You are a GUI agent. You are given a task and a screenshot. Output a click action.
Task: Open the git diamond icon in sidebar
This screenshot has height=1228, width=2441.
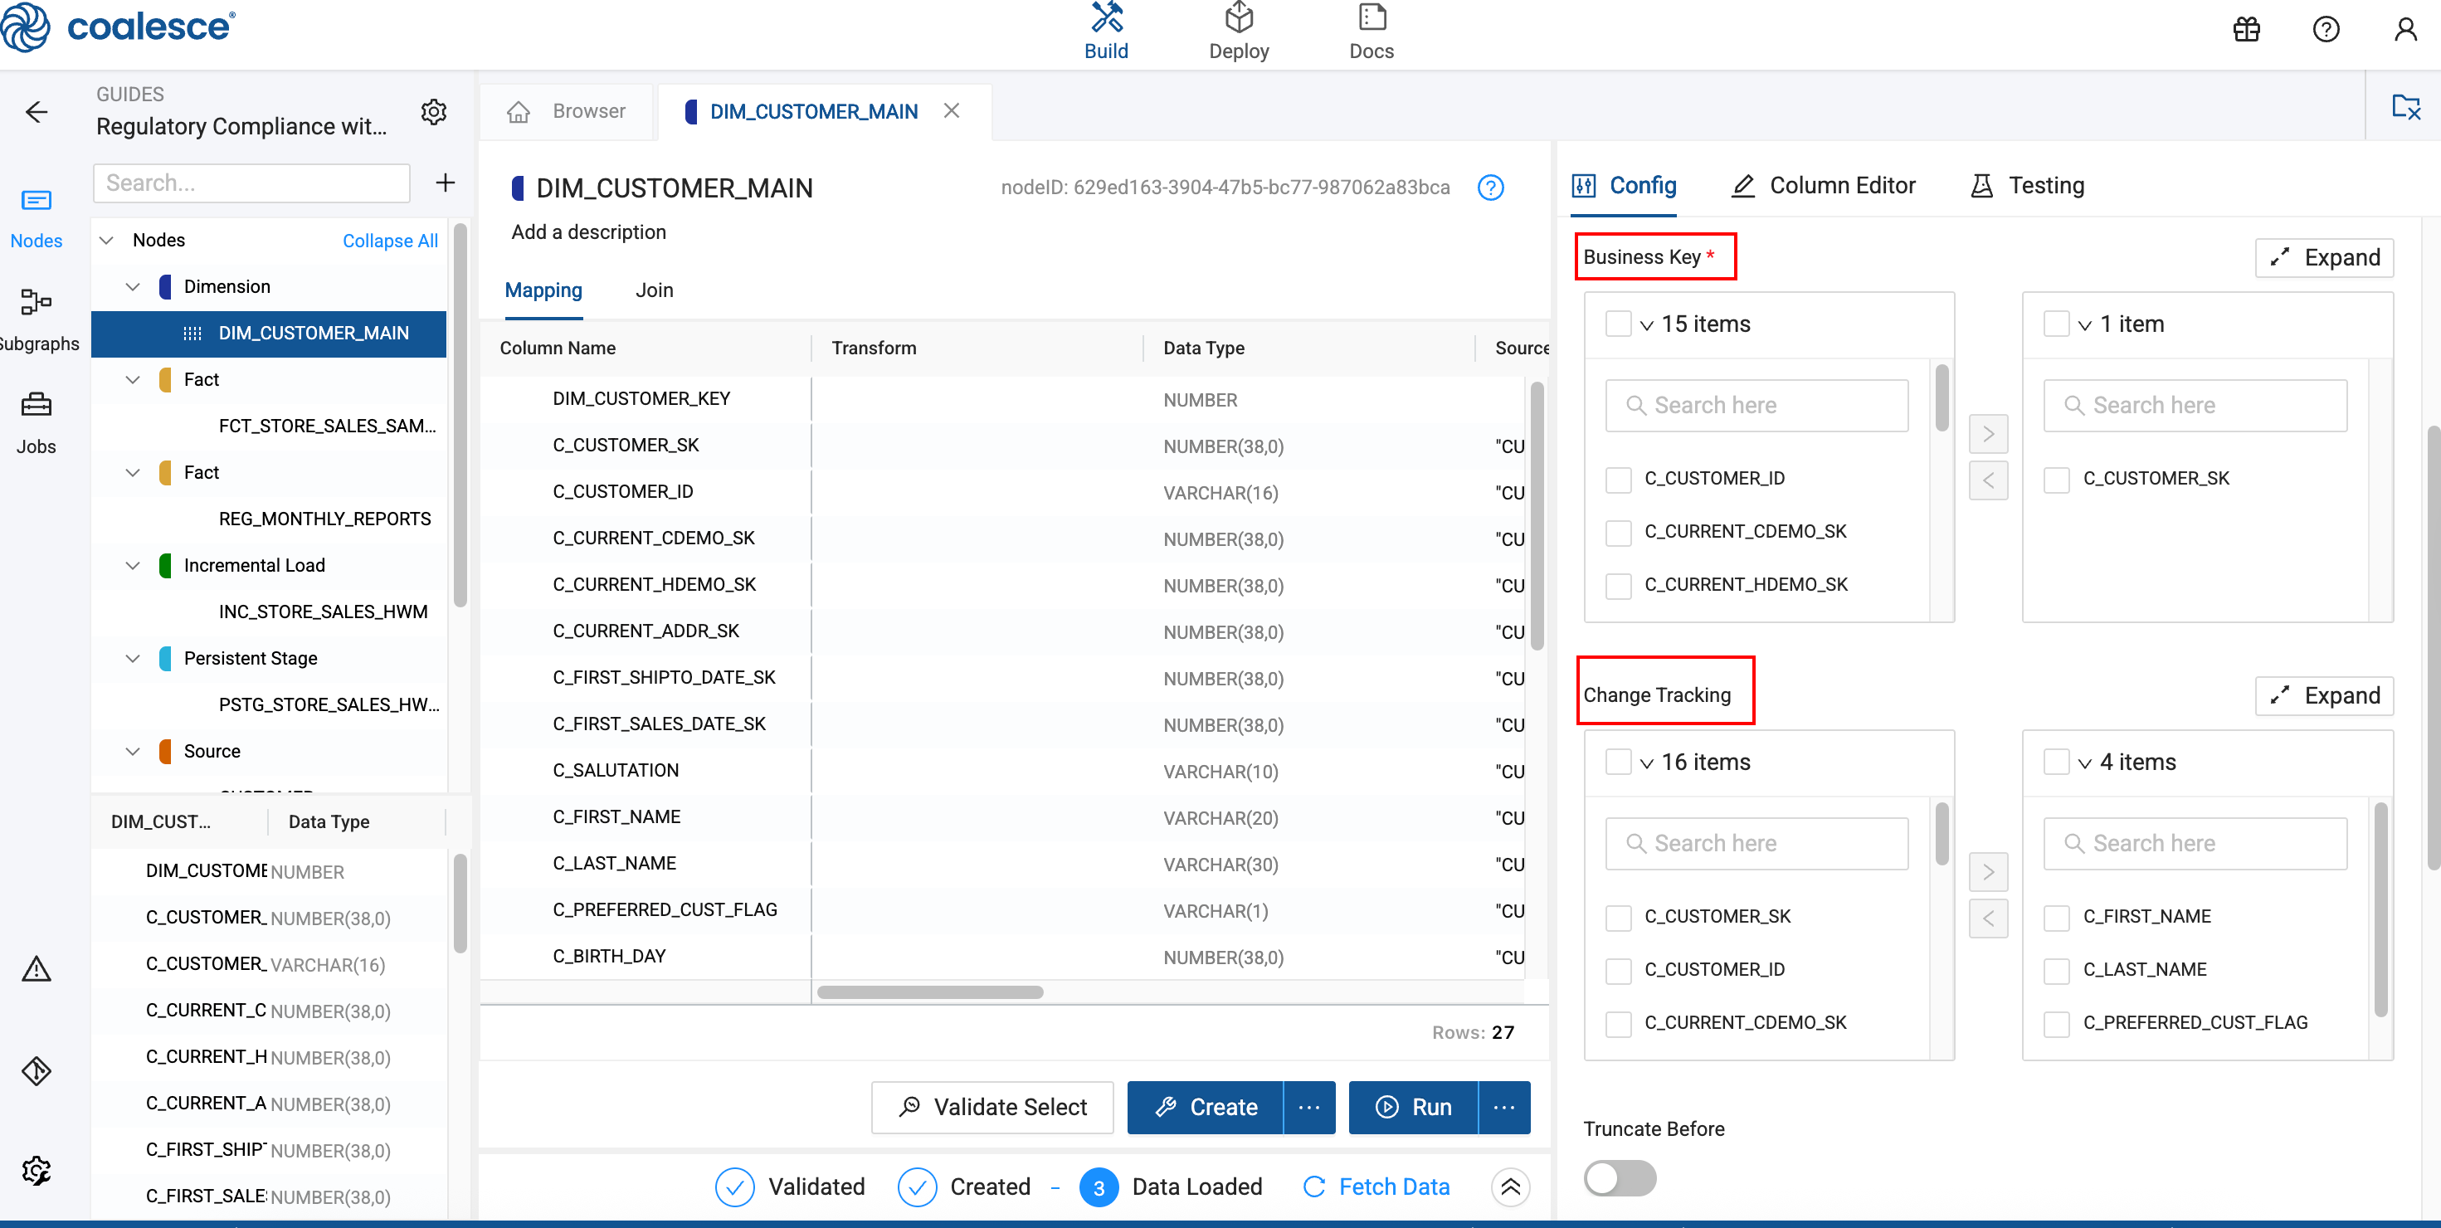(x=36, y=1070)
